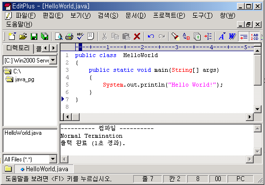Click the Open folder toolbar icon
The width and height of the screenshot is (265, 185).
click(x=23, y=36)
